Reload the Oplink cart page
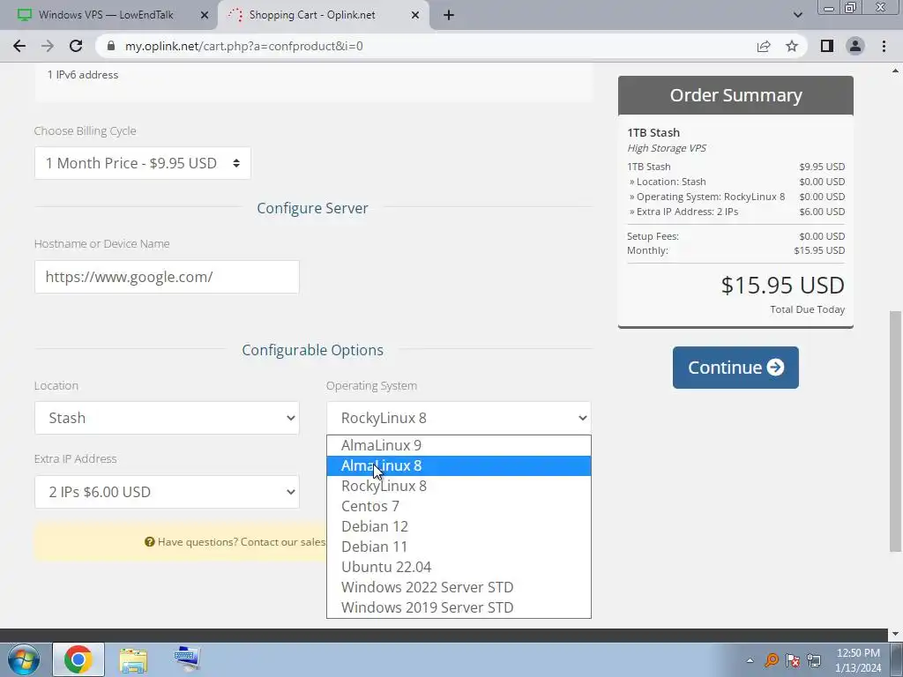903x677 pixels. 76,46
